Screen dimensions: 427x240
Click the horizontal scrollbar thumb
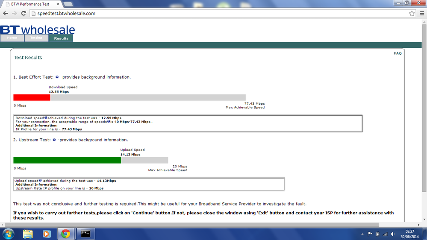click(x=192, y=225)
